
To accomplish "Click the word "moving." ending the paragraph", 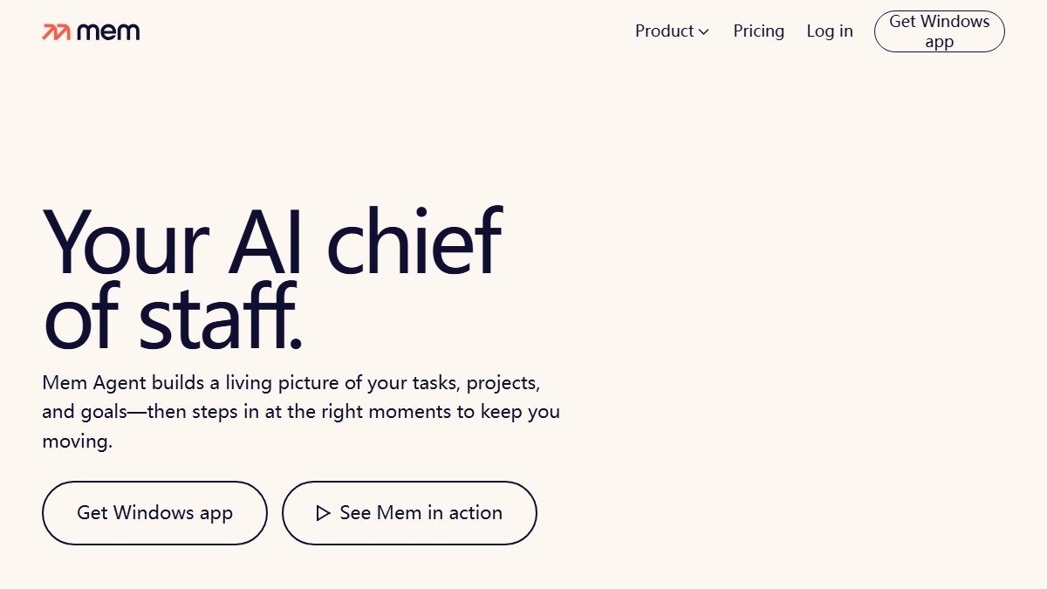I will (x=78, y=442).
